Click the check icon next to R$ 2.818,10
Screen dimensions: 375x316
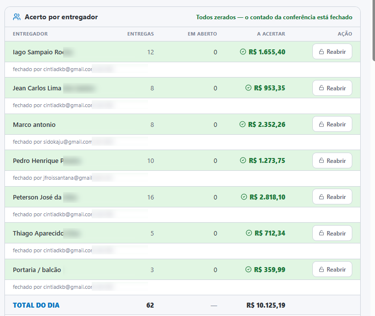pyautogui.click(x=244, y=197)
